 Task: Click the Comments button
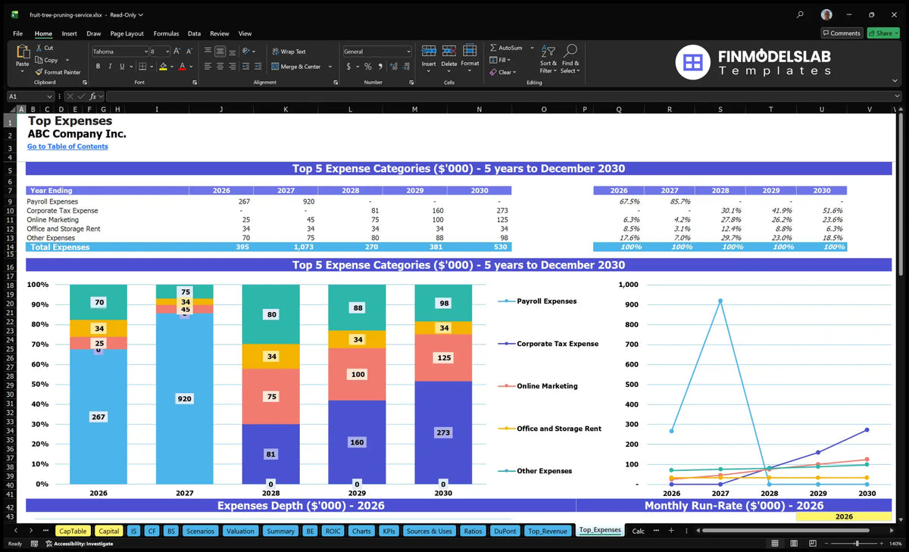point(842,33)
